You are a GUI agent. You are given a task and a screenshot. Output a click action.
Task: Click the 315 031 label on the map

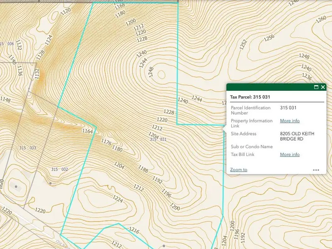(158, 139)
